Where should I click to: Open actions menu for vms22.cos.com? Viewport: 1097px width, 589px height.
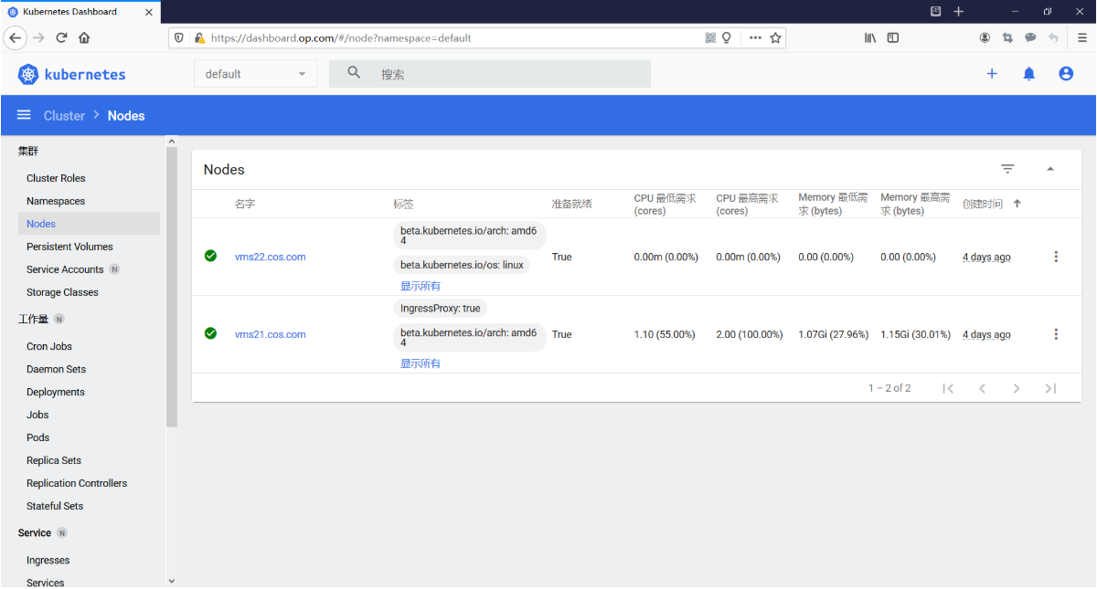tap(1056, 257)
